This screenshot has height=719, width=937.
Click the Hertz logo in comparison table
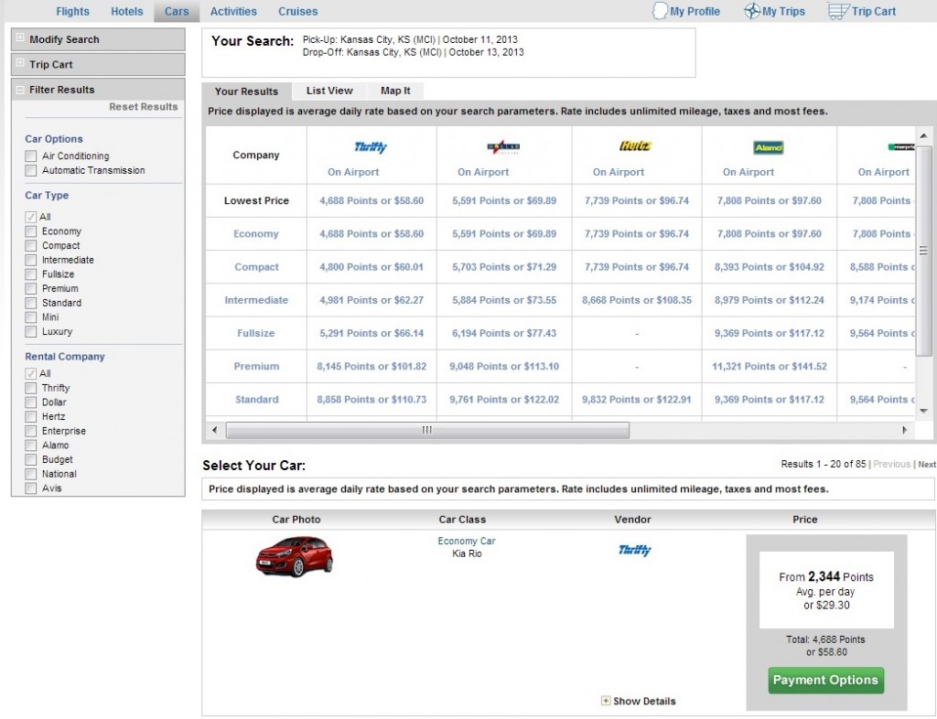coord(635,145)
